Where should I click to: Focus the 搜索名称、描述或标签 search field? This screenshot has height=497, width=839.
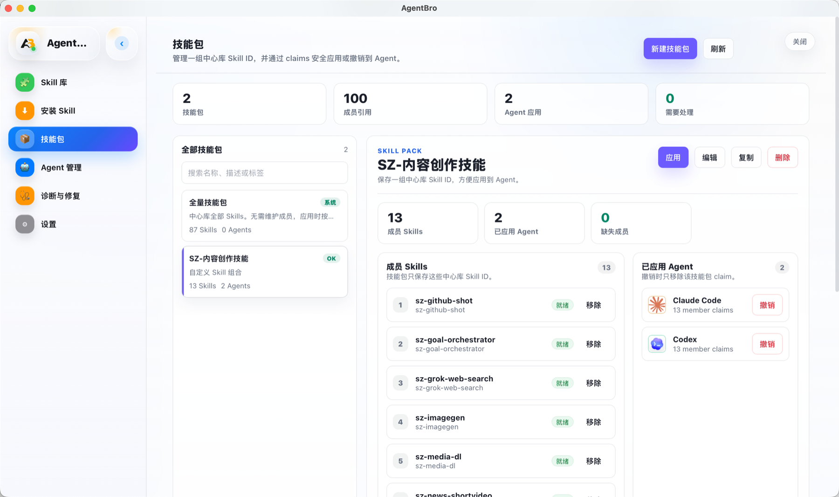coord(265,173)
